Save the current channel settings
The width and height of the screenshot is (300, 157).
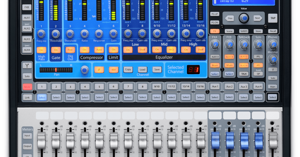pyautogui.click(x=157, y=70)
